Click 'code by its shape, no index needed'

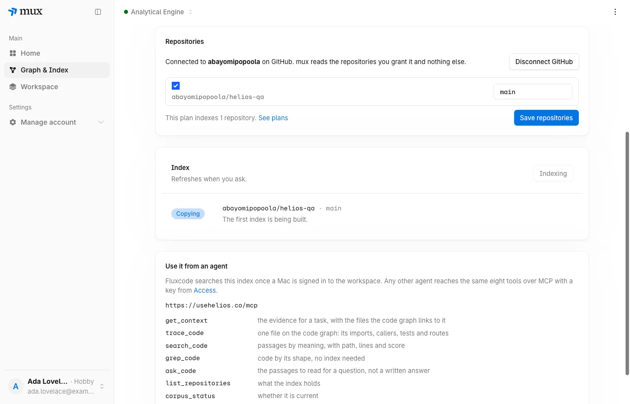point(312,358)
